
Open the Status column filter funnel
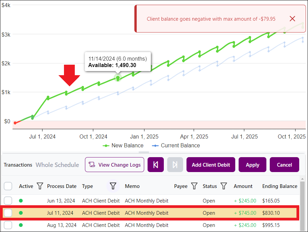(224, 186)
